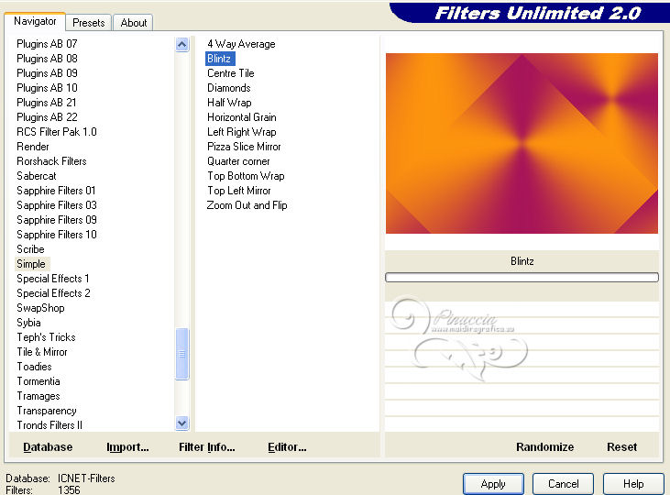Select the Top Bottom Wrap filter

[246, 176]
